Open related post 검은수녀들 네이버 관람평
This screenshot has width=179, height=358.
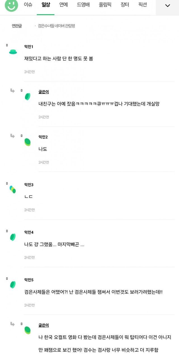pyautogui.click(x=56, y=26)
